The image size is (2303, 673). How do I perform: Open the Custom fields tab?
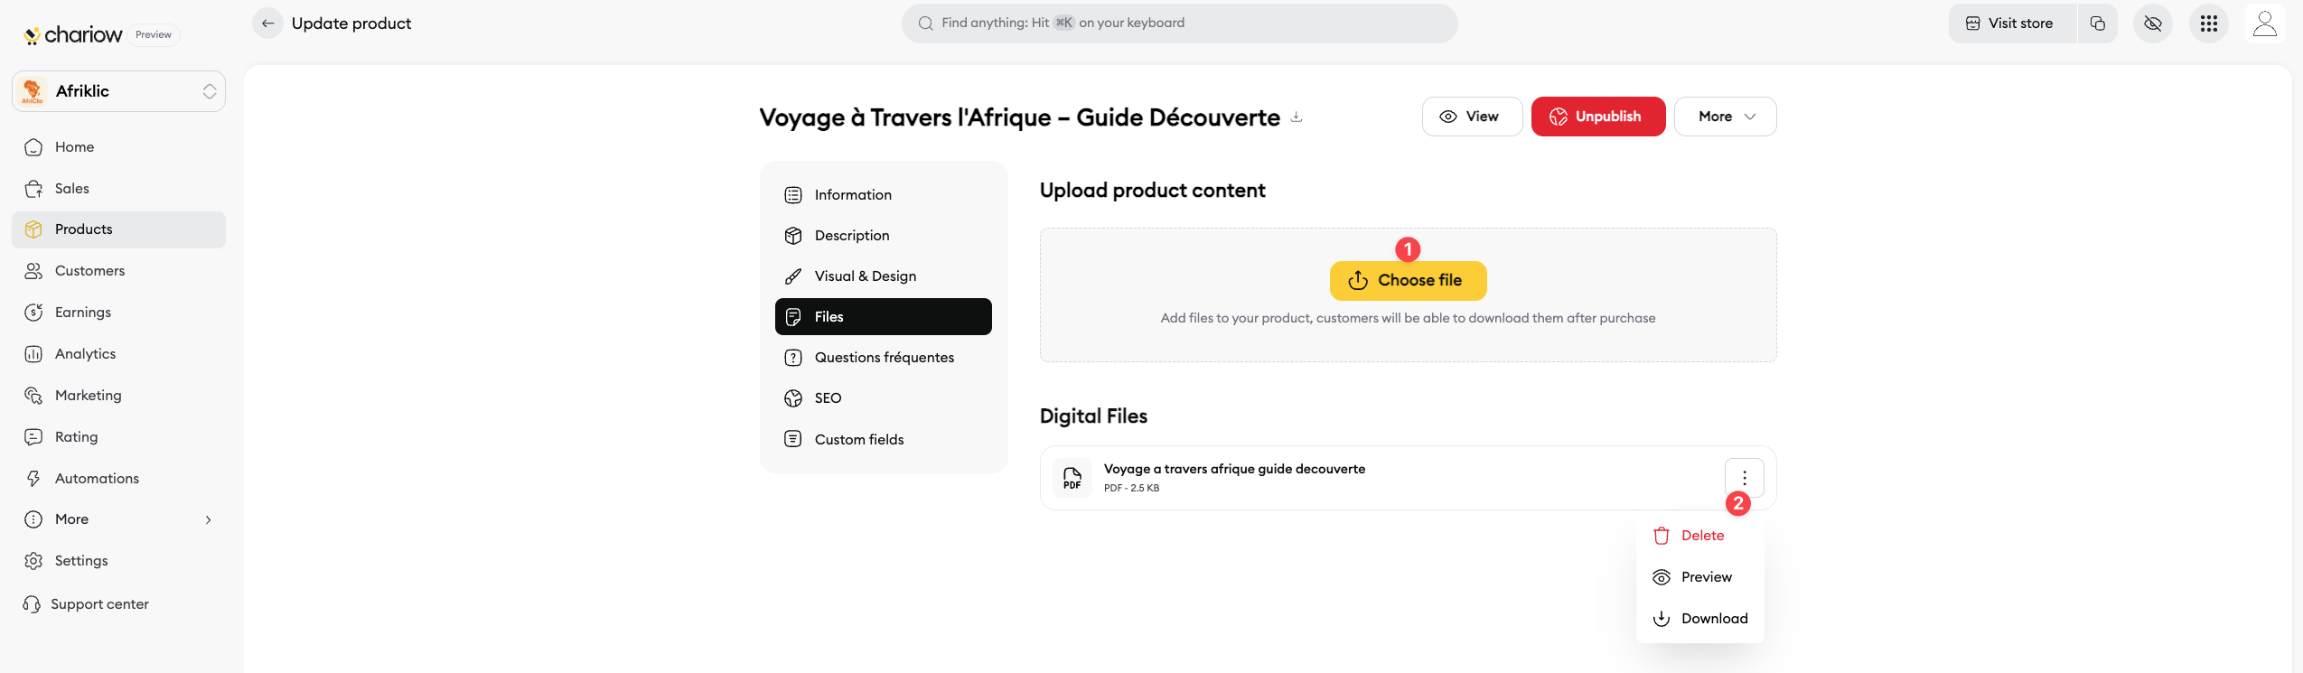coord(884,440)
